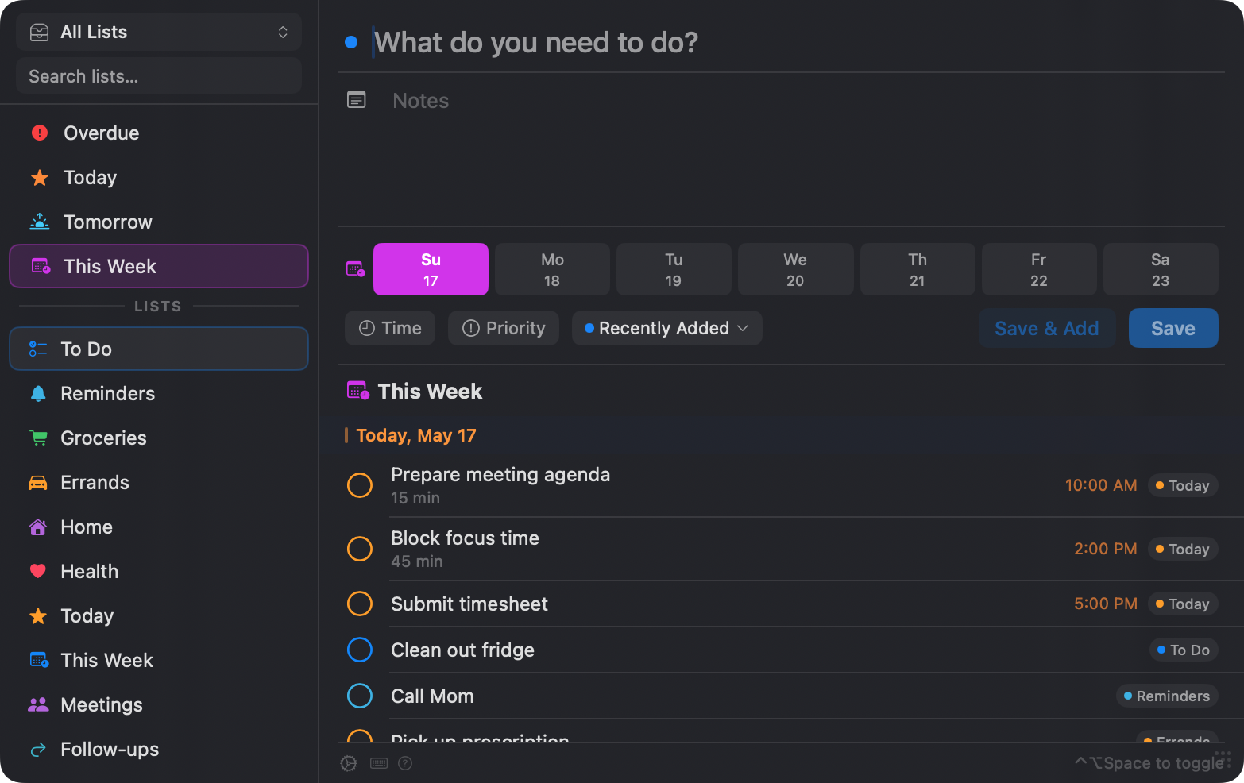Click Today tag on Prepare meeting agenda

click(x=1183, y=485)
